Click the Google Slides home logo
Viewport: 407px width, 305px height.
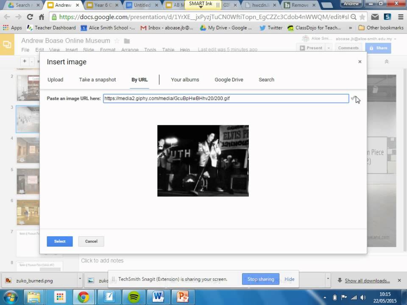7,44
